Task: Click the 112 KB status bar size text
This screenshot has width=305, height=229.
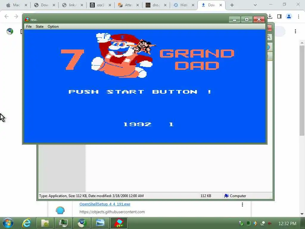Action: point(206,196)
